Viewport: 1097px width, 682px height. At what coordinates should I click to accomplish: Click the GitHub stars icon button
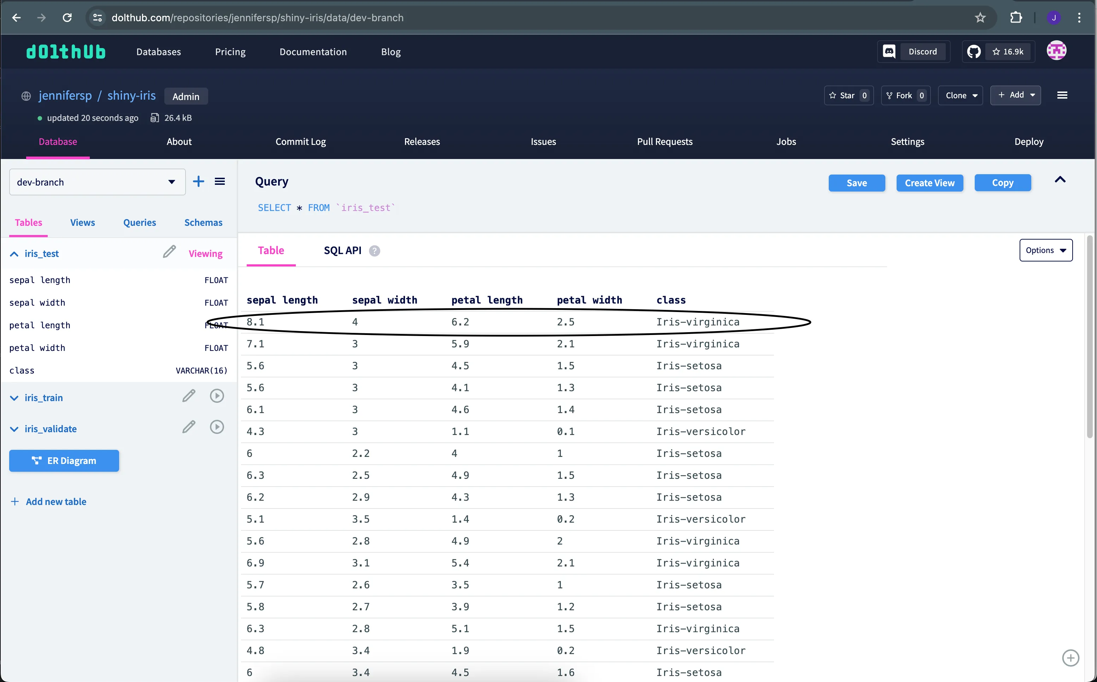(974, 52)
